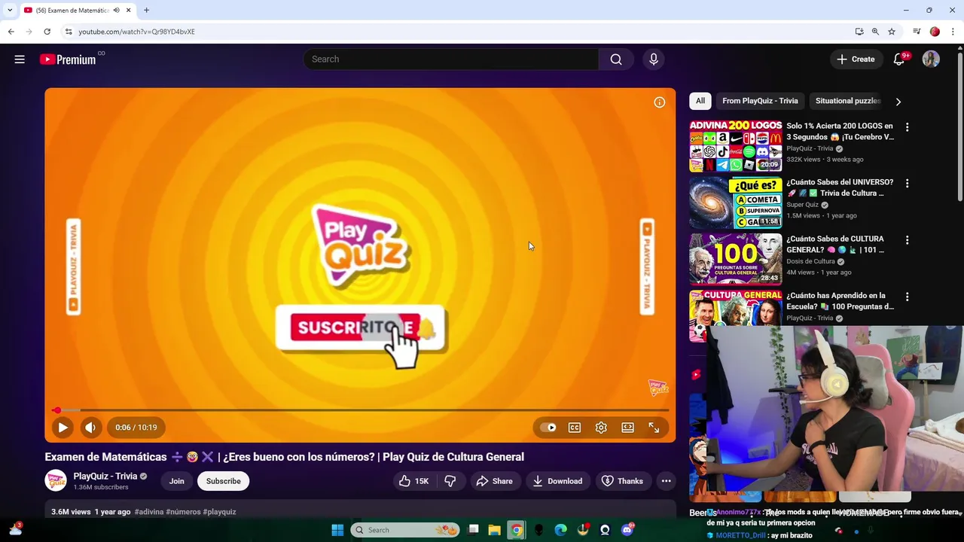The image size is (964, 542).
Task: Click #adivina hashtag in description
Action: (x=148, y=512)
